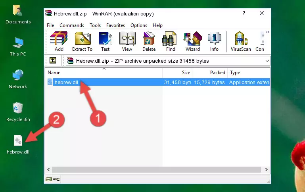Click the View file icon
Screen dimensions: 305x192
tap(127, 41)
